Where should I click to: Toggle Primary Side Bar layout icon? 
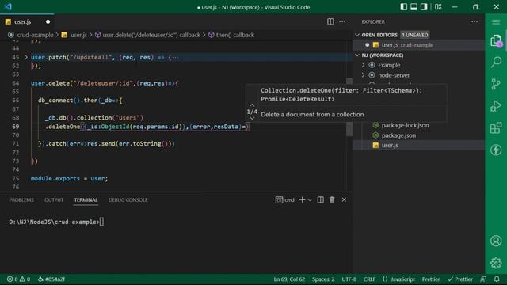point(403,7)
